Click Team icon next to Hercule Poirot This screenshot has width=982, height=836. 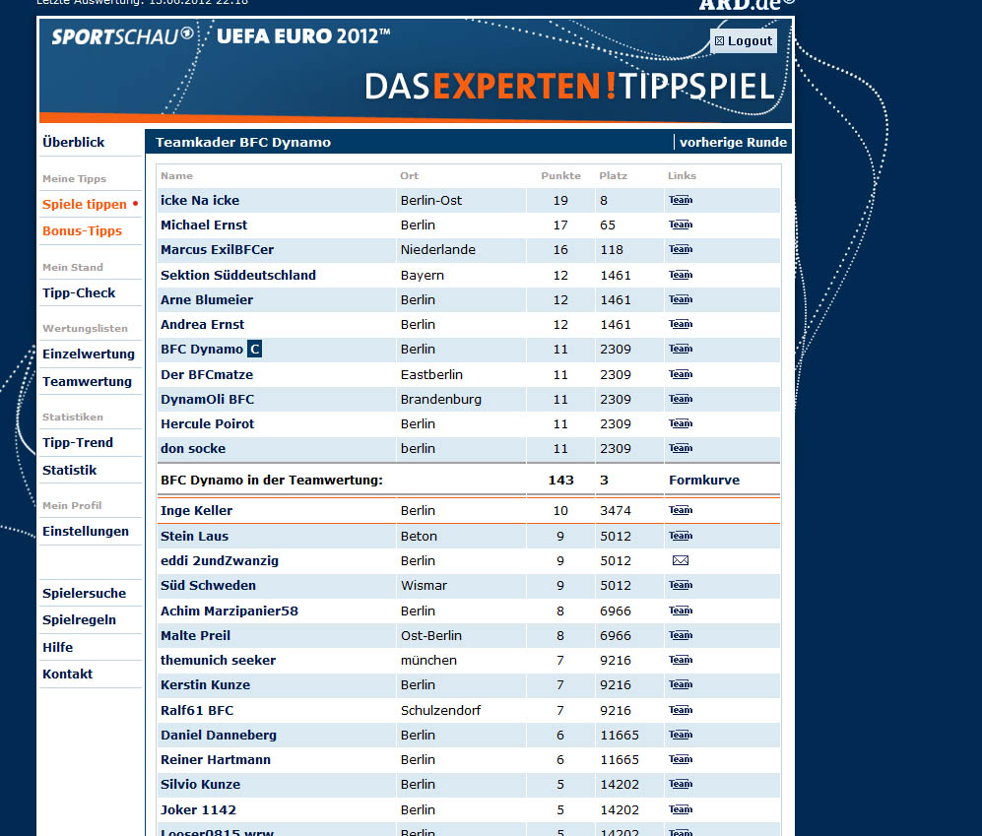(x=680, y=423)
